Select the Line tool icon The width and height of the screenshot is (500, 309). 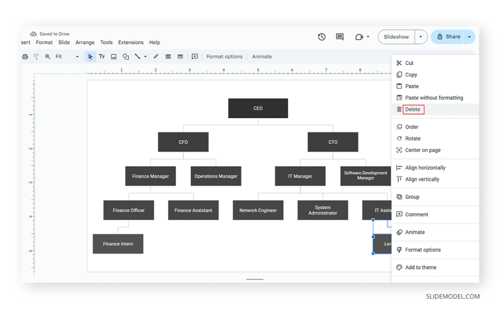[137, 57]
